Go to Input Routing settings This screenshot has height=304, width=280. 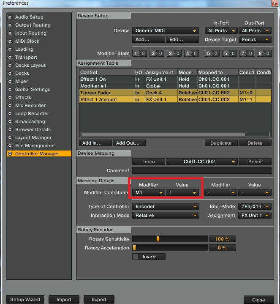(30, 33)
